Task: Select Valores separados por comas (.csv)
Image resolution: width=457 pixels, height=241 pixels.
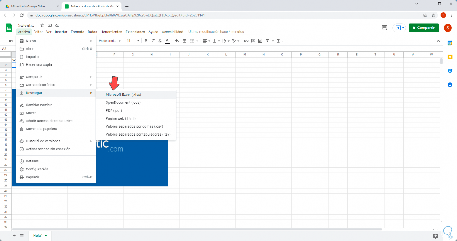Action: 136,126
